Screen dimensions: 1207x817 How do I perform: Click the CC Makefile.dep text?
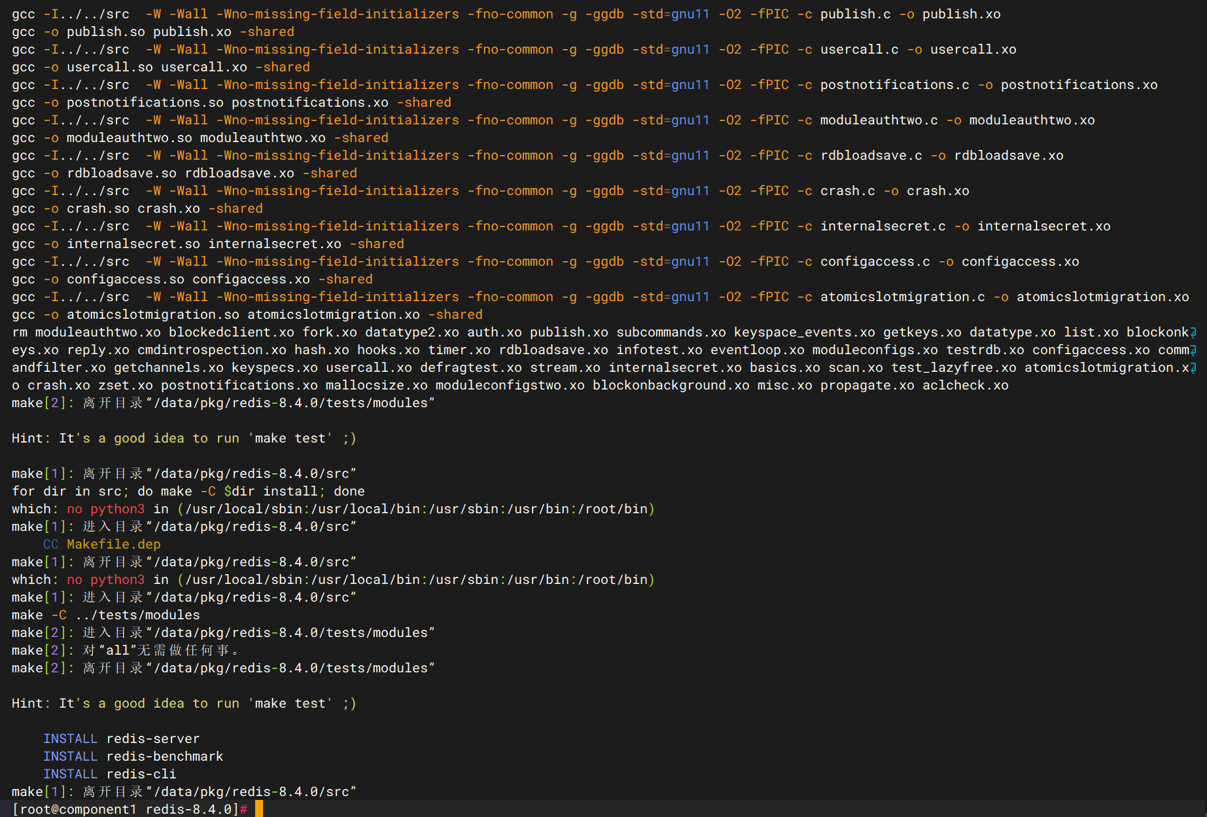point(101,544)
